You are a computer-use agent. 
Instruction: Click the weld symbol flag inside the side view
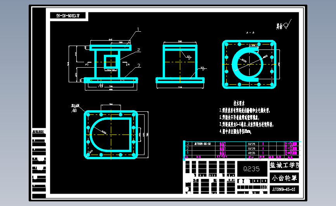click(x=189, y=57)
